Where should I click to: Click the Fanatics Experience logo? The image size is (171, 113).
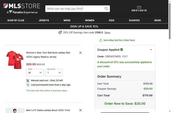pos(22,12)
